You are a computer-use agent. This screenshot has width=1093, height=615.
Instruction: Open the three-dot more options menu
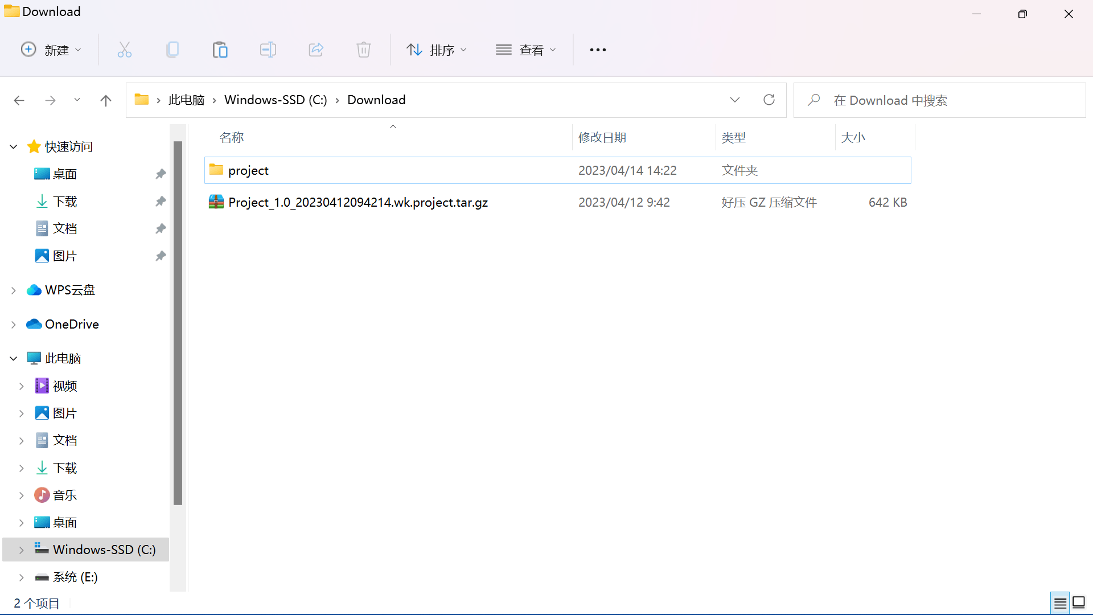point(598,50)
